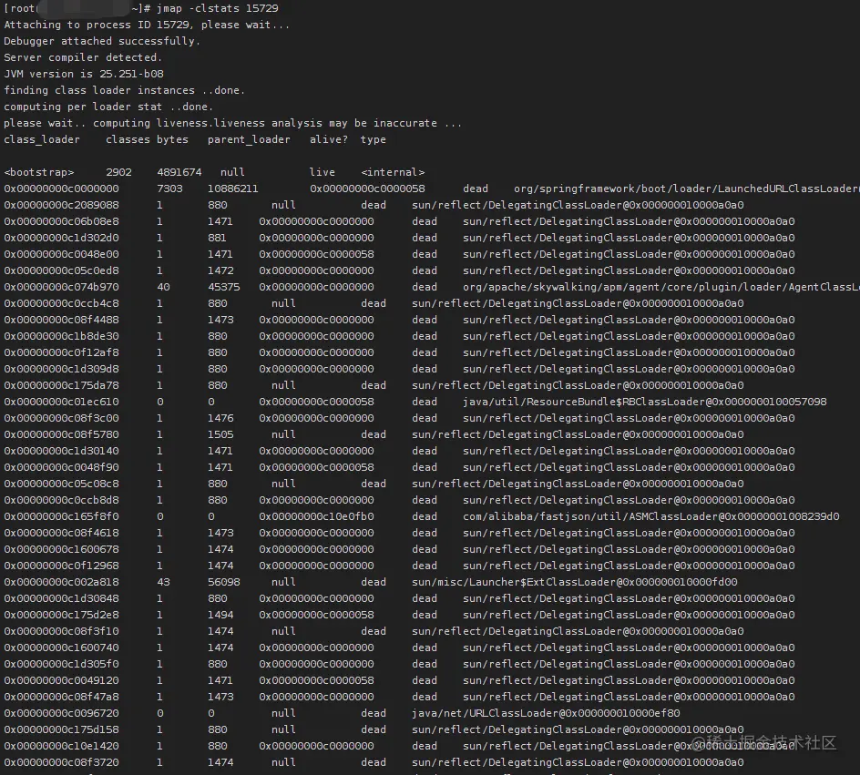Click the 'jmap -clstats 15729' command text
Viewport: 860px width, 775px height.
217,8
